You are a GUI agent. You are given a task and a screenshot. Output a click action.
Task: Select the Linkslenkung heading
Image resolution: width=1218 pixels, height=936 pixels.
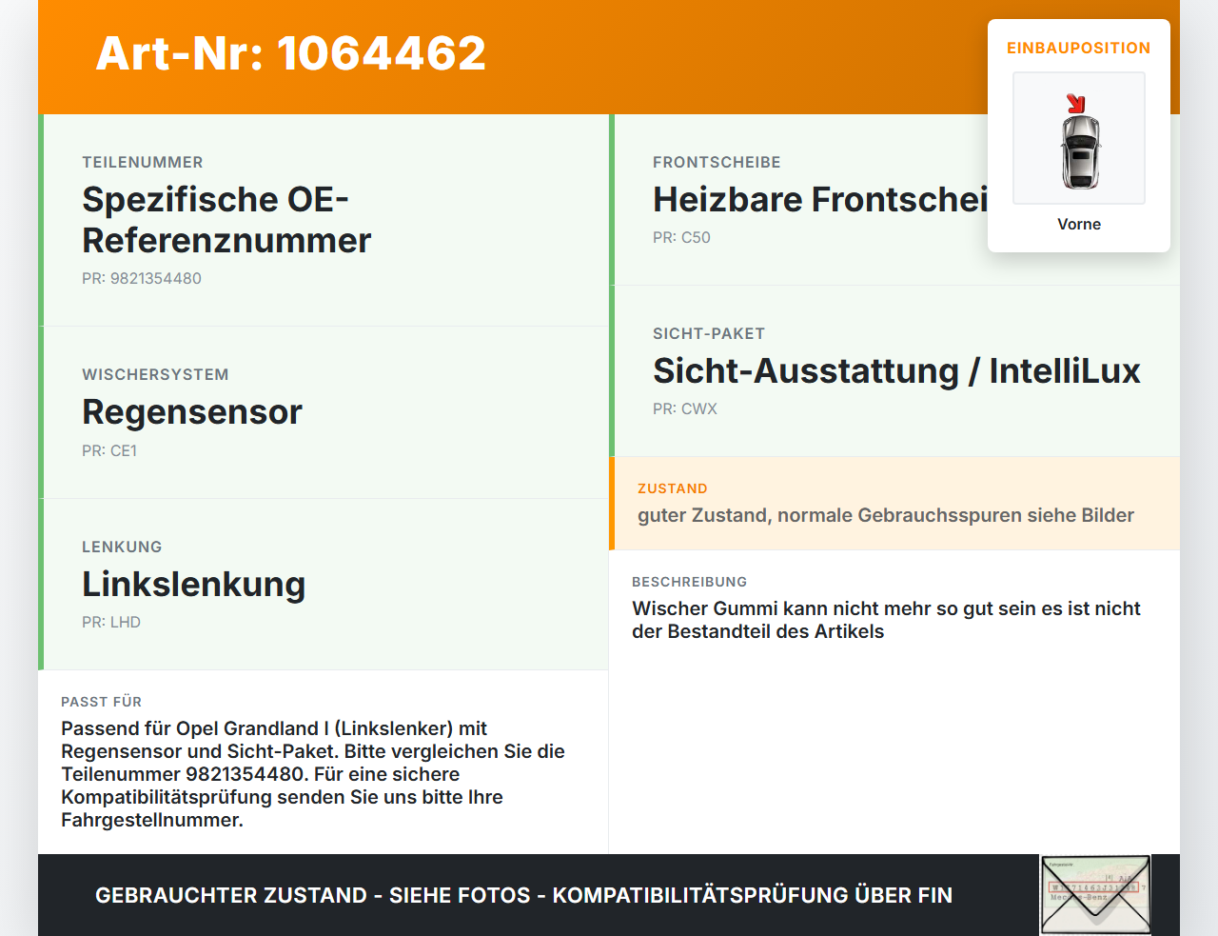pos(194,584)
